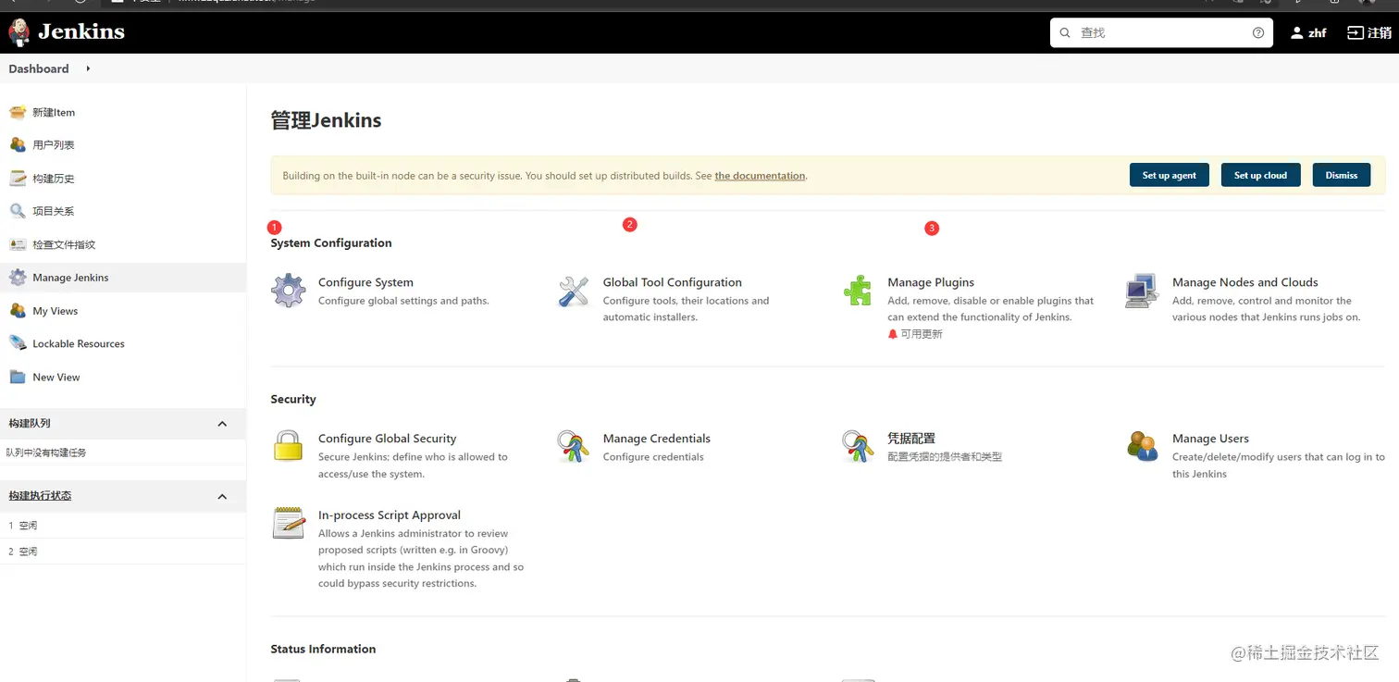Click the 项目关系 magnifier icon

[18, 211]
